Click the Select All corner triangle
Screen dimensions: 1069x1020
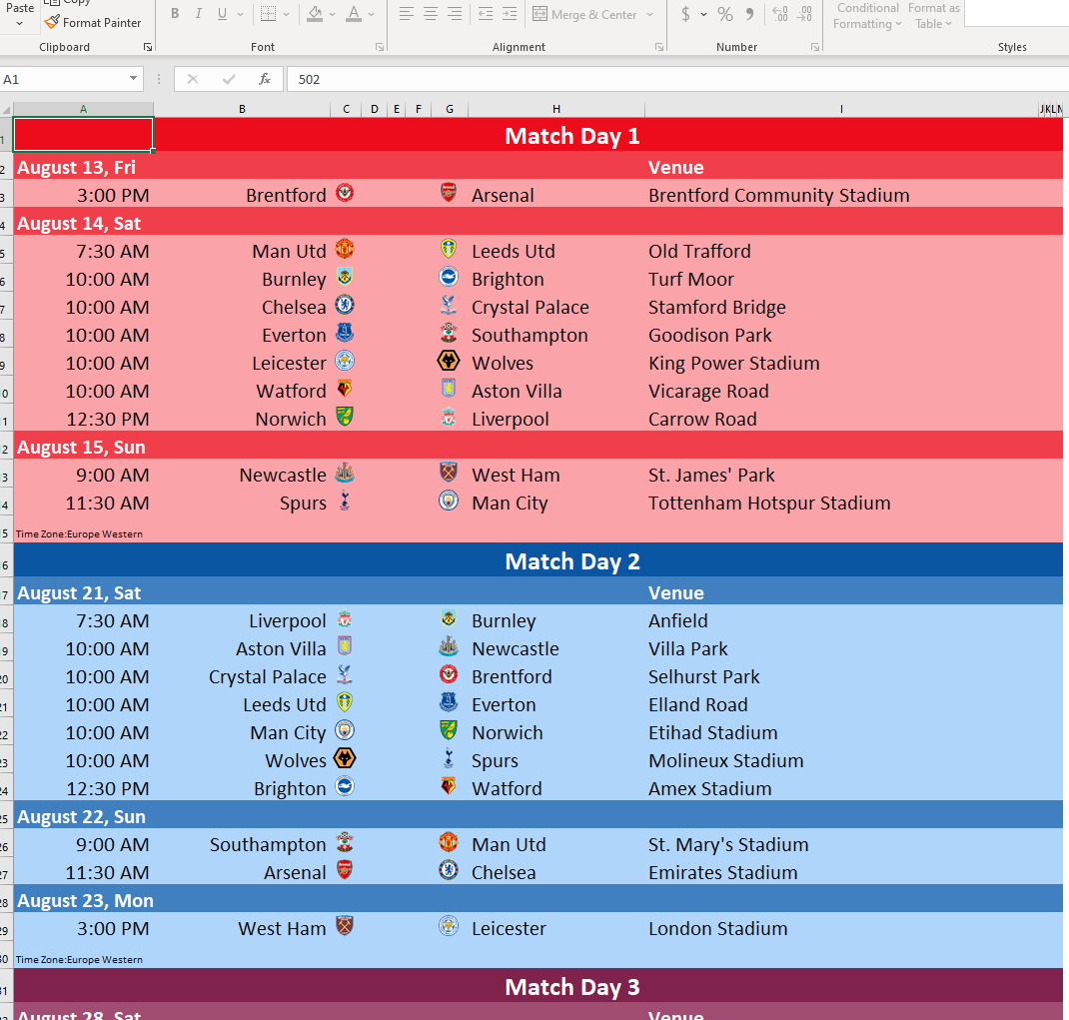tap(6, 109)
